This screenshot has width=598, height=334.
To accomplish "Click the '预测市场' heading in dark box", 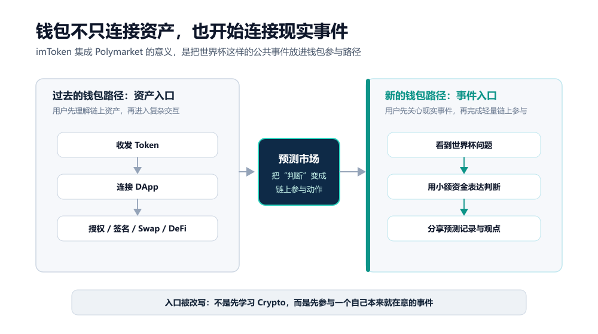I will click(x=298, y=159).
